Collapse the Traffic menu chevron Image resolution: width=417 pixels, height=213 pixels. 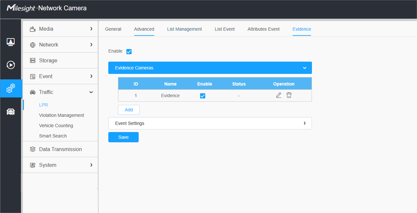91,92
